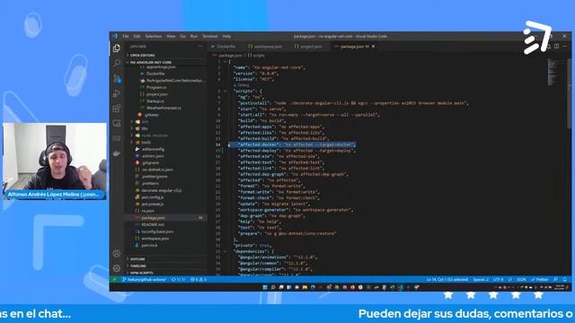575x323 pixels.
Task: Open the editor More Actions ellipsis
Action: coord(565,47)
